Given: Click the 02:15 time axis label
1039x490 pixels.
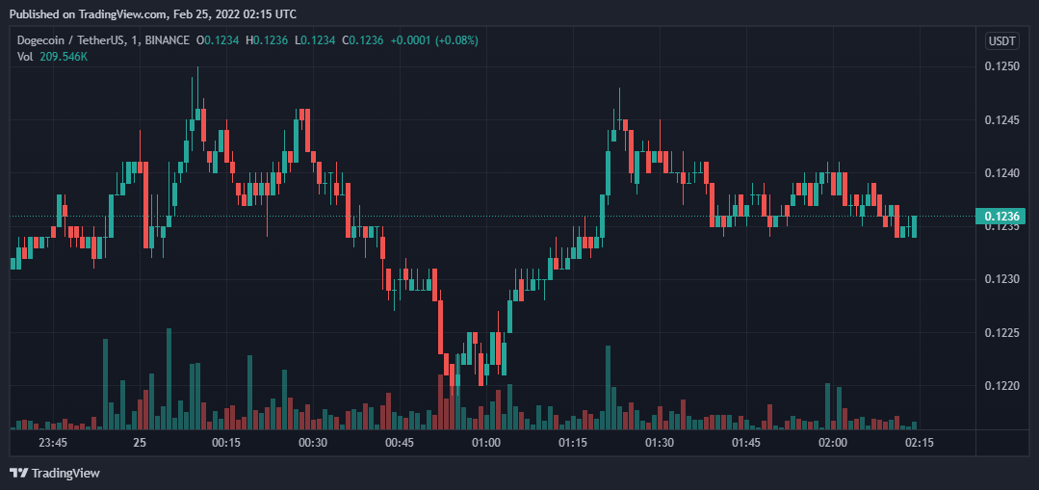Looking at the screenshot, I should coord(920,443).
